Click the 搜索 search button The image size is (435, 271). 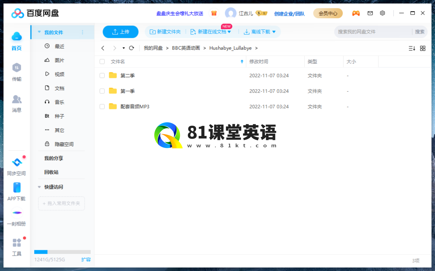419,32
